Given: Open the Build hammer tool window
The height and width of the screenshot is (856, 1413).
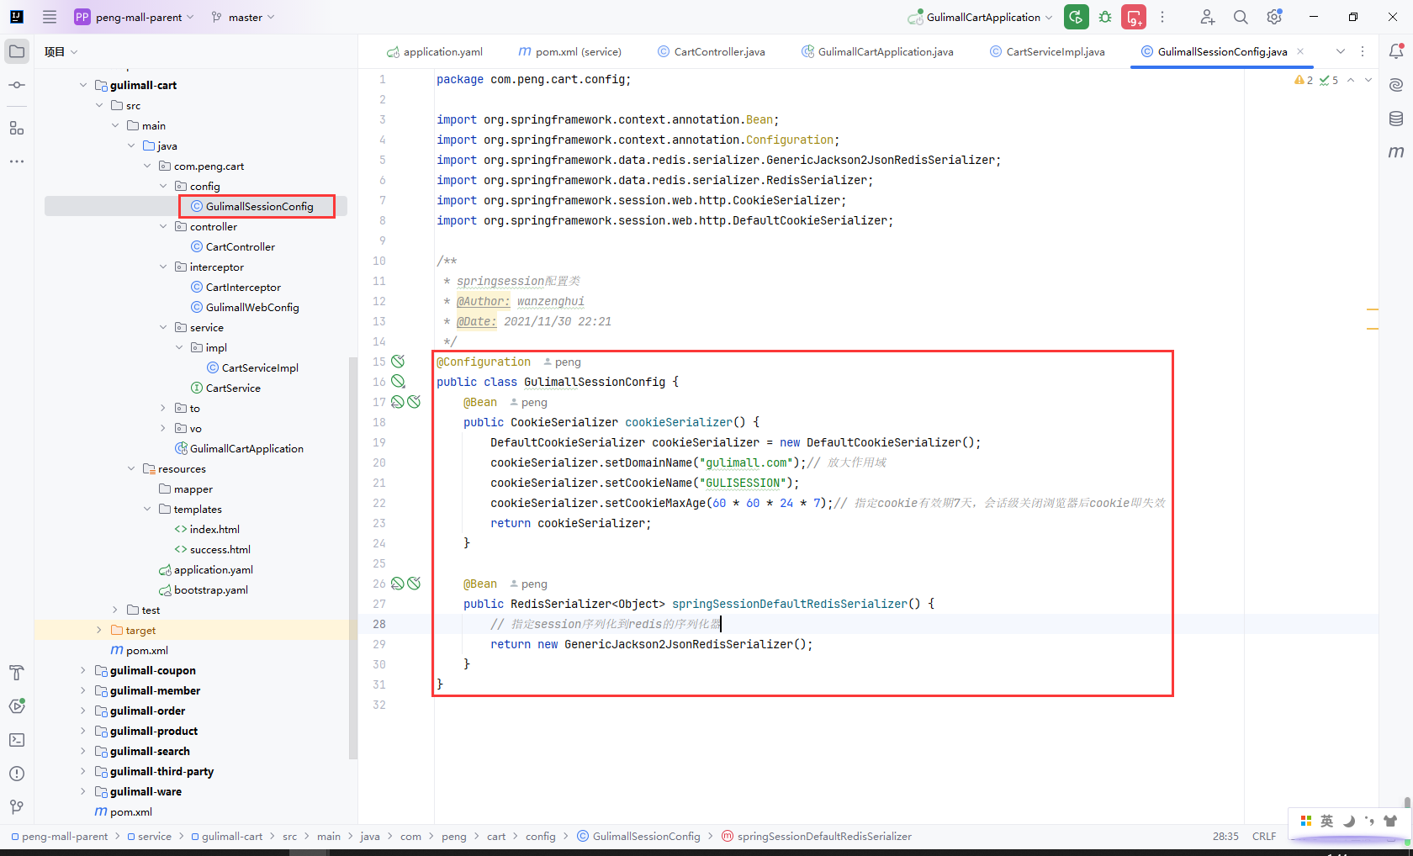Looking at the screenshot, I should [x=17, y=673].
